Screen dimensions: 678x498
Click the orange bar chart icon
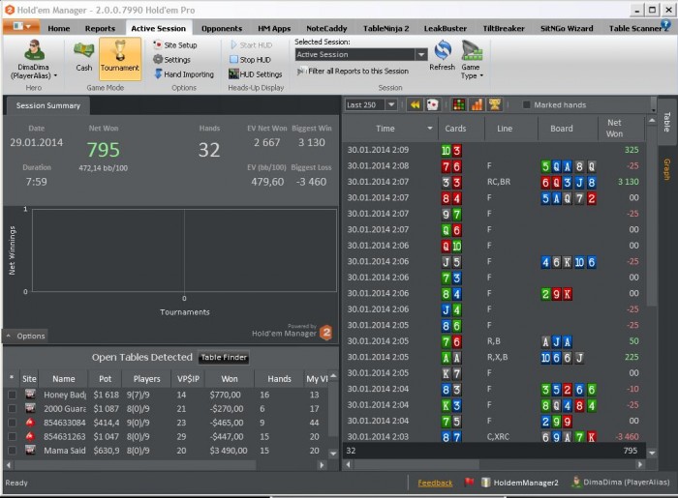point(477,104)
